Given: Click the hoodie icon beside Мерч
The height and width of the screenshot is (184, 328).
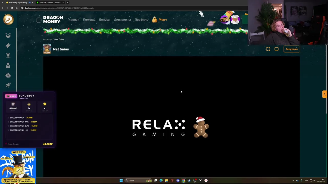Looking at the screenshot, I should tap(155, 20).
